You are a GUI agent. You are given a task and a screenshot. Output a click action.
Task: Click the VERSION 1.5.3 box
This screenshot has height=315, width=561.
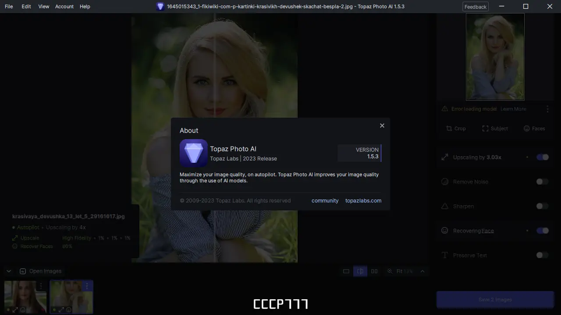pyautogui.click(x=359, y=153)
